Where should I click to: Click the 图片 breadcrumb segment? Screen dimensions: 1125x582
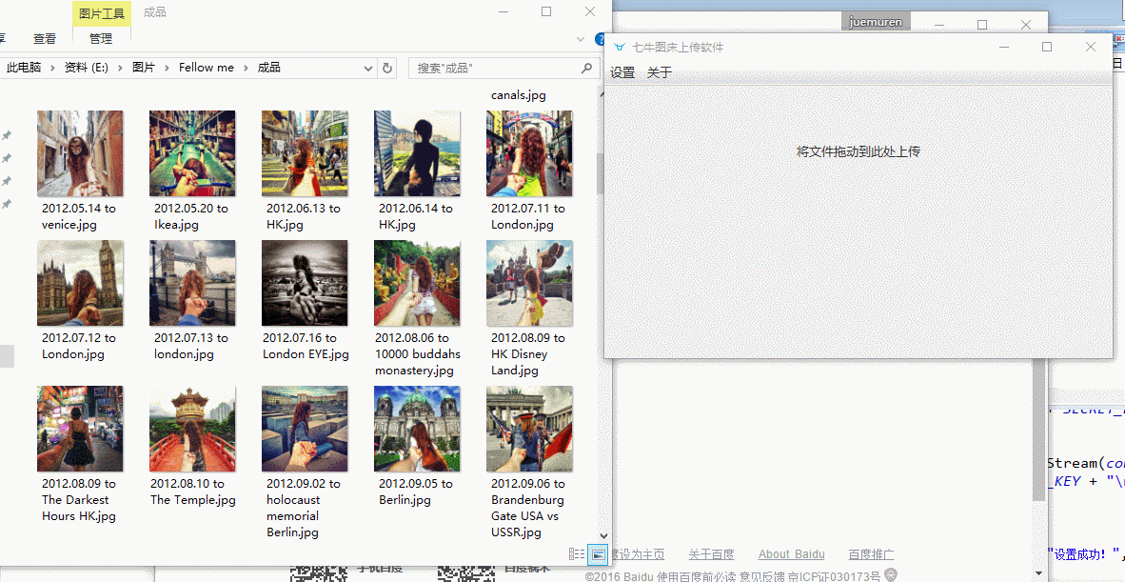144,68
